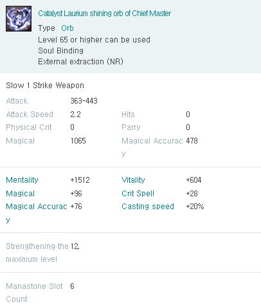Click the External extraction (NR) text

point(80,62)
